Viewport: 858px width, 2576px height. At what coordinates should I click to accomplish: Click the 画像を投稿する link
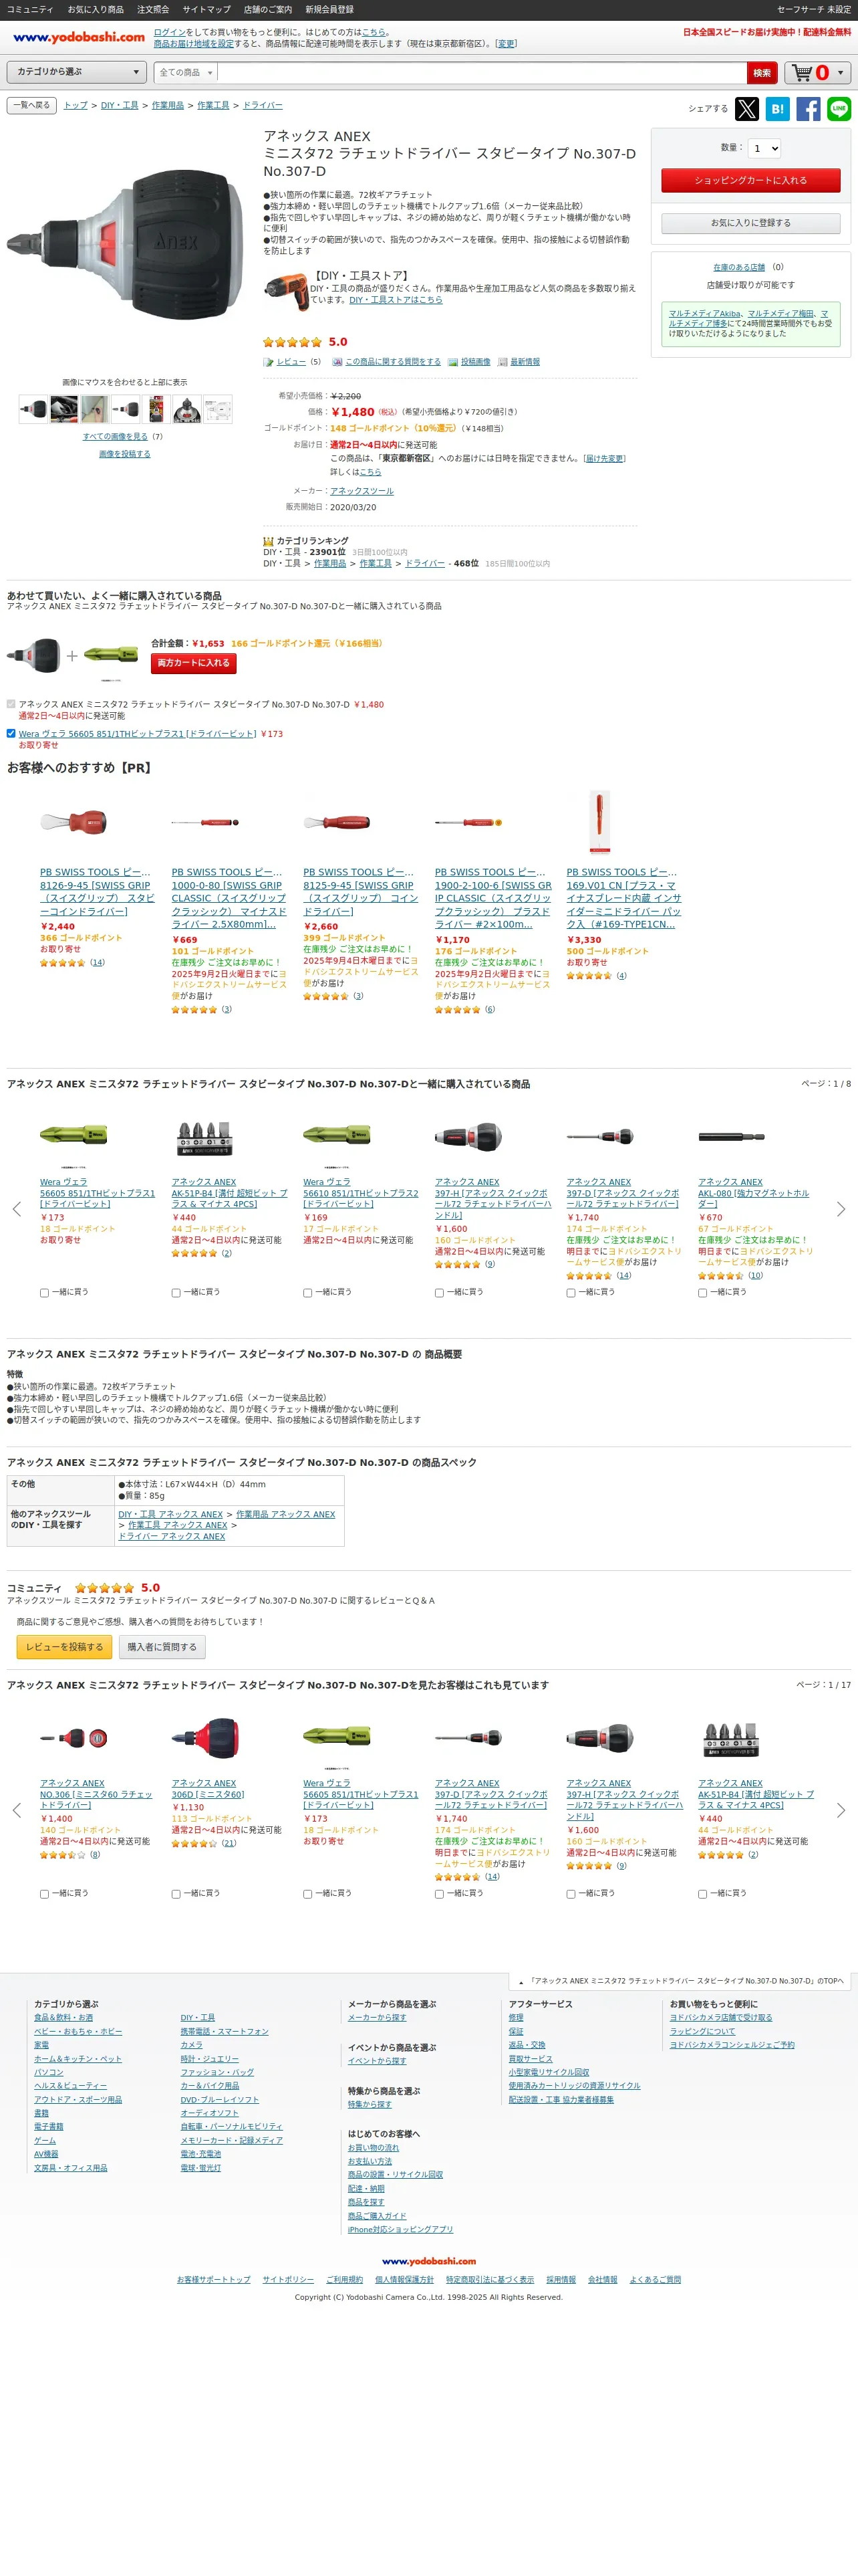click(x=125, y=454)
